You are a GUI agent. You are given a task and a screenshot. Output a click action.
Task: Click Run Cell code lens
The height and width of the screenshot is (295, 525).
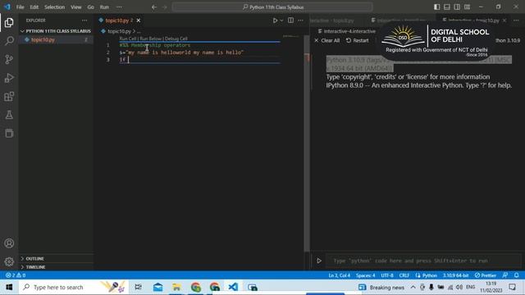128,39
